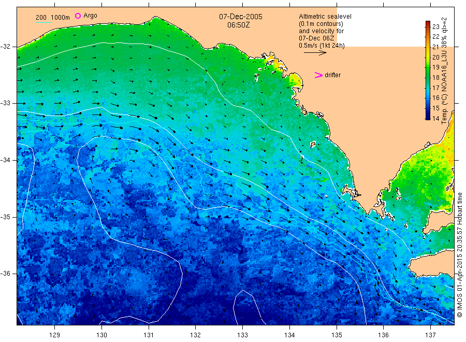Click longitude axis label 136
The height and width of the screenshot is (342, 466).
tap(383, 335)
